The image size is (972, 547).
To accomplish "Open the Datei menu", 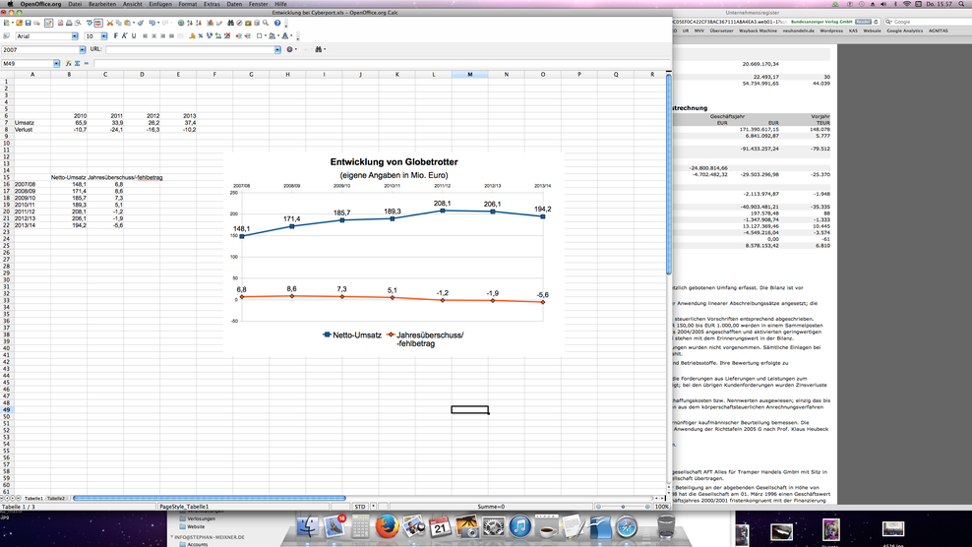I will click(x=75, y=4).
